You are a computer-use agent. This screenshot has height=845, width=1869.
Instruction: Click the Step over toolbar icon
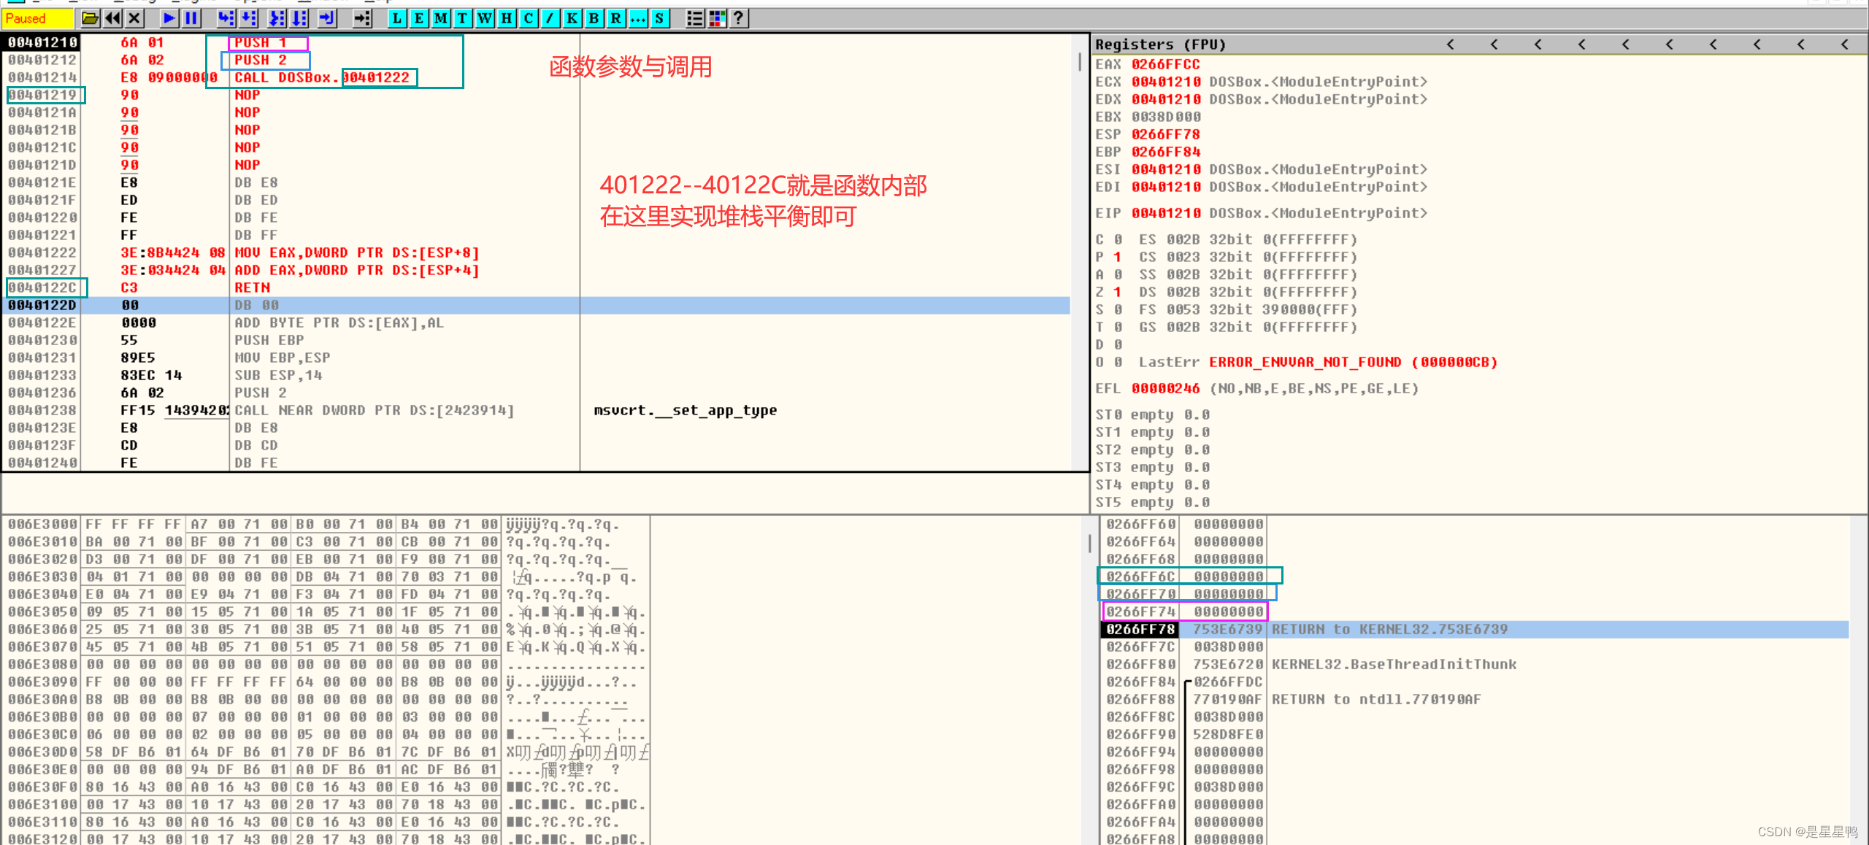tap(249, 18)
